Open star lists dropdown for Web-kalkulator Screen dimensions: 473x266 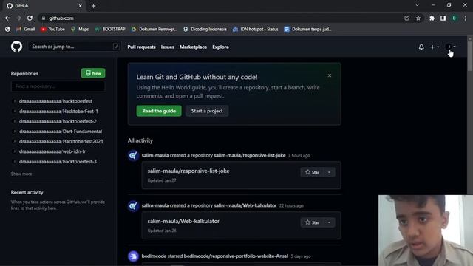coord(330,222)
